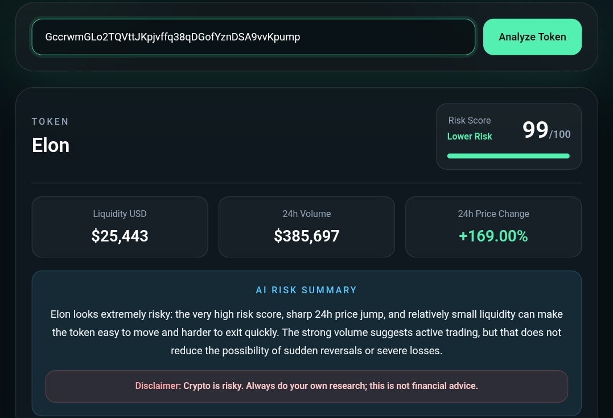Click the risk score progress bar
The width and height of the screenshot is (613, 418).
pyautogui.click(x=508, y=156)
